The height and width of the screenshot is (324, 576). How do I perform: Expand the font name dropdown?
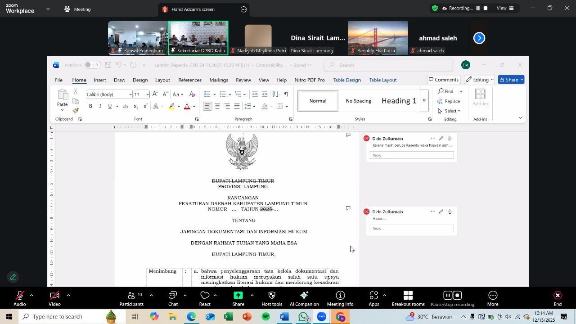130,94
